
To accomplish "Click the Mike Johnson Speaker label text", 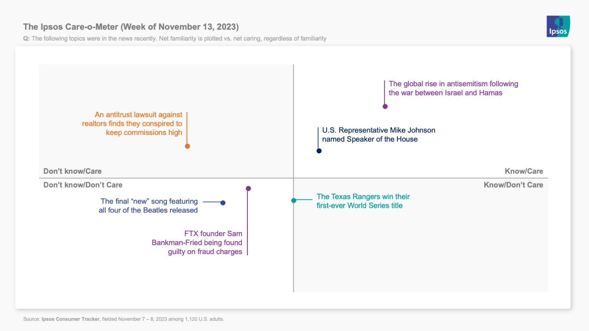I will point(379,135).
